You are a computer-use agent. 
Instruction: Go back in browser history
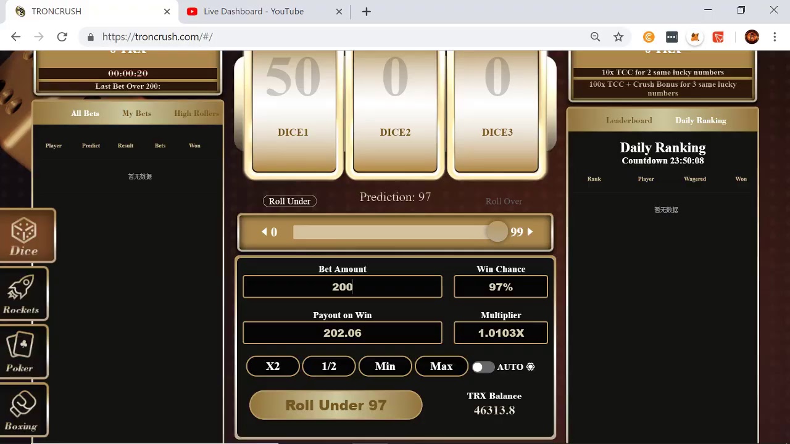16,37
